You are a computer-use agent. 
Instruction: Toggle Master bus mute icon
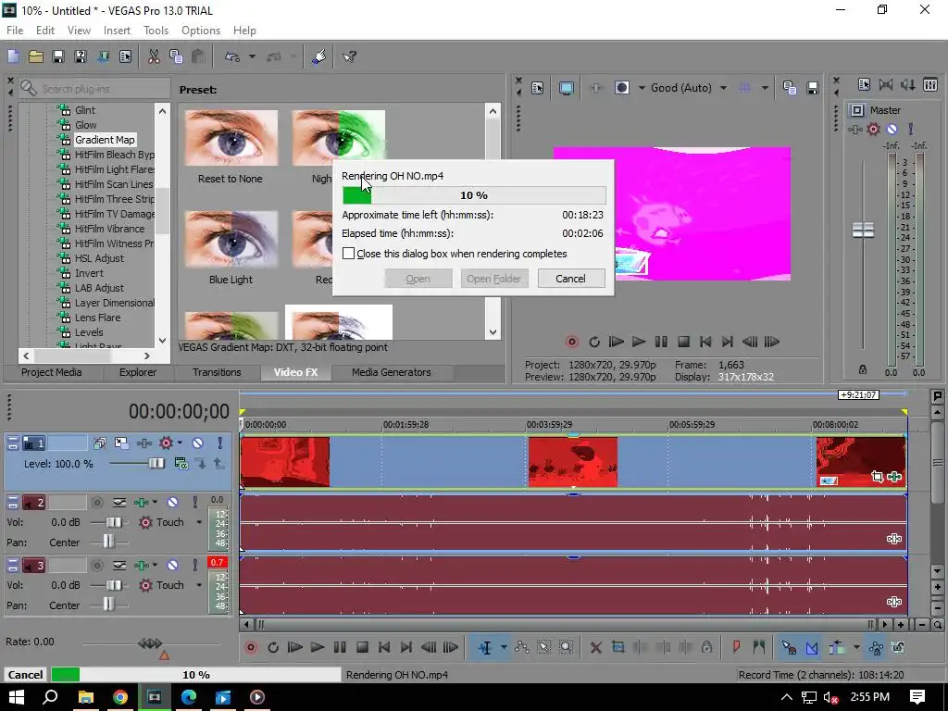pos(892,129)
